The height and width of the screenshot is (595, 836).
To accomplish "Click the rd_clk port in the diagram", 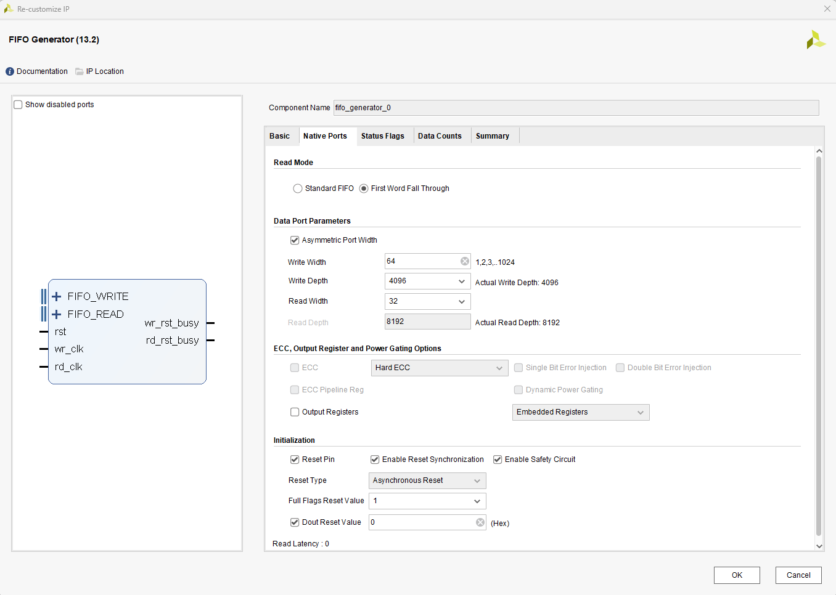I will click(x=68, y=367).
